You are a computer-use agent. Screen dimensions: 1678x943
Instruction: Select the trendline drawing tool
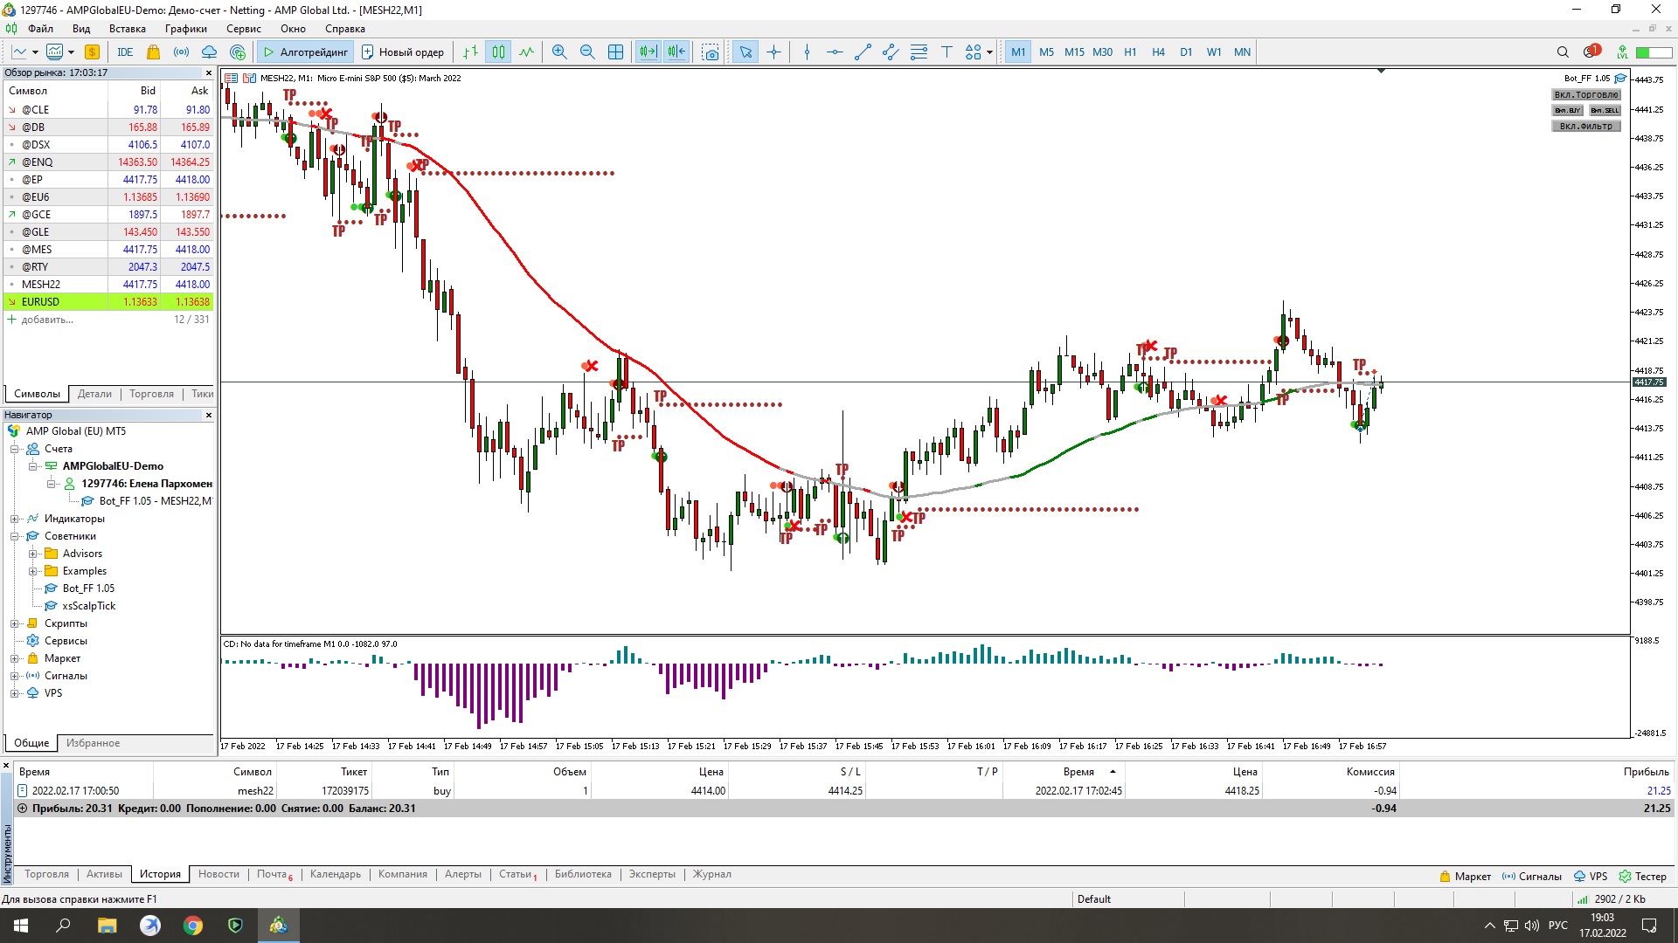[x=863, y=52]
